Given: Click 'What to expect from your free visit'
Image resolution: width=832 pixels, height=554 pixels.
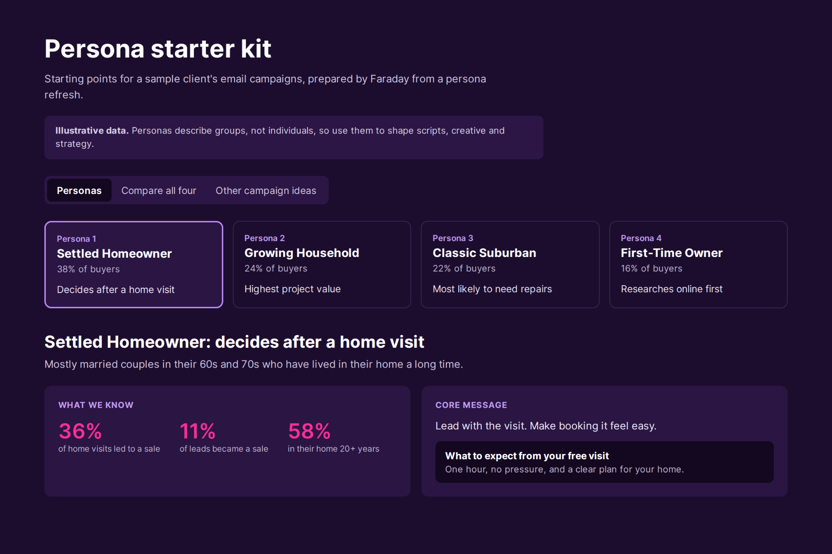Looking at the screenshot, I should click(x=527, y=456).
